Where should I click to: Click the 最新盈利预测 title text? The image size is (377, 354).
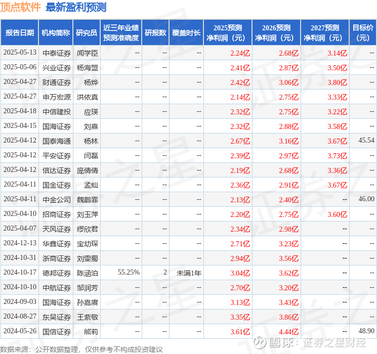(76, 7)
